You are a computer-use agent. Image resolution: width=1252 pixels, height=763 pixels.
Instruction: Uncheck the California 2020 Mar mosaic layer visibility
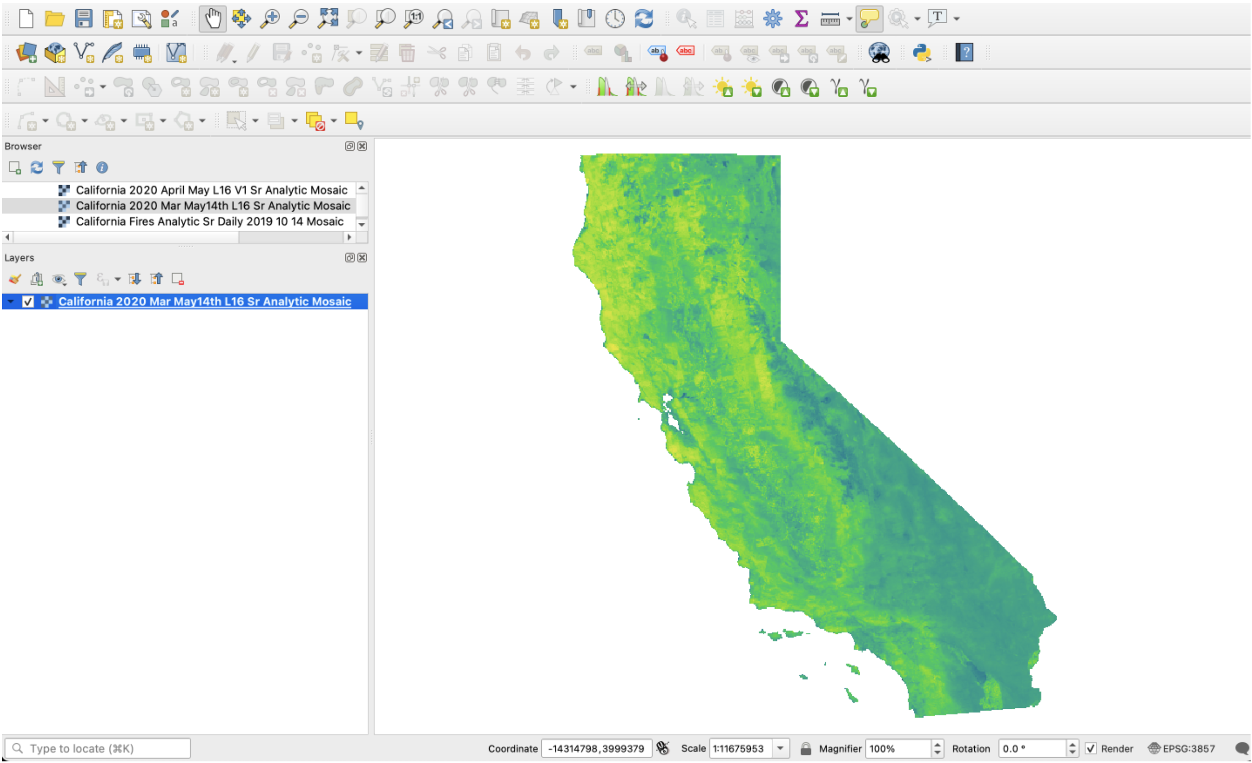29,301
